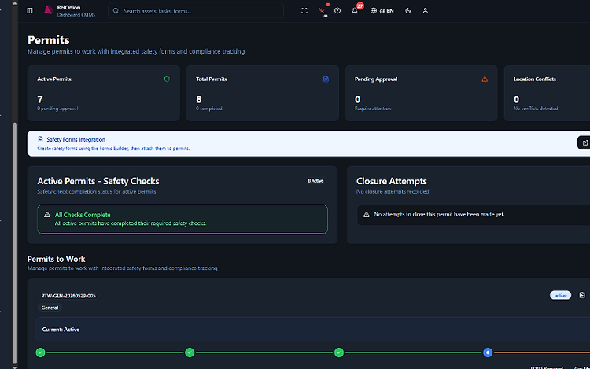This screenshot has height=369, width=590.
Task: Click the Total Permits document icon
Action: click(326, 79)
